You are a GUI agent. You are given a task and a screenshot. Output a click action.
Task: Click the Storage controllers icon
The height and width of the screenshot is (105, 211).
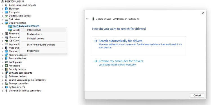pyautogui.click(x=6, y=83)
